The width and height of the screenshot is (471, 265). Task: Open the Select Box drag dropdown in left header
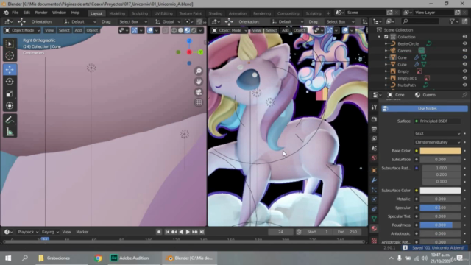pos(132,21)
